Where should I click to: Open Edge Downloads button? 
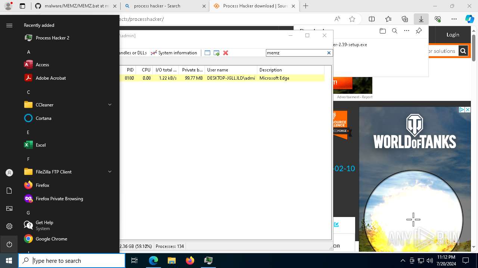(421, 19)
